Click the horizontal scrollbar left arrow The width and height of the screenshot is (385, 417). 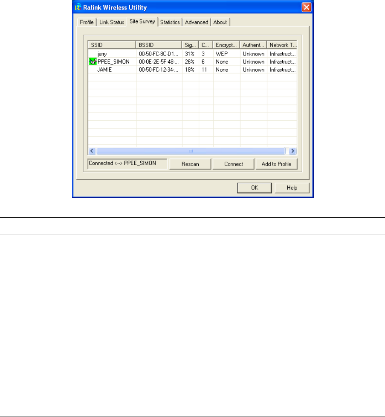[92, 151]
